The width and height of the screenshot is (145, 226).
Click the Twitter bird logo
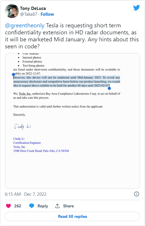[136, 8]
